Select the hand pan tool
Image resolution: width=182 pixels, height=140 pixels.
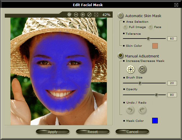[69, 15]
